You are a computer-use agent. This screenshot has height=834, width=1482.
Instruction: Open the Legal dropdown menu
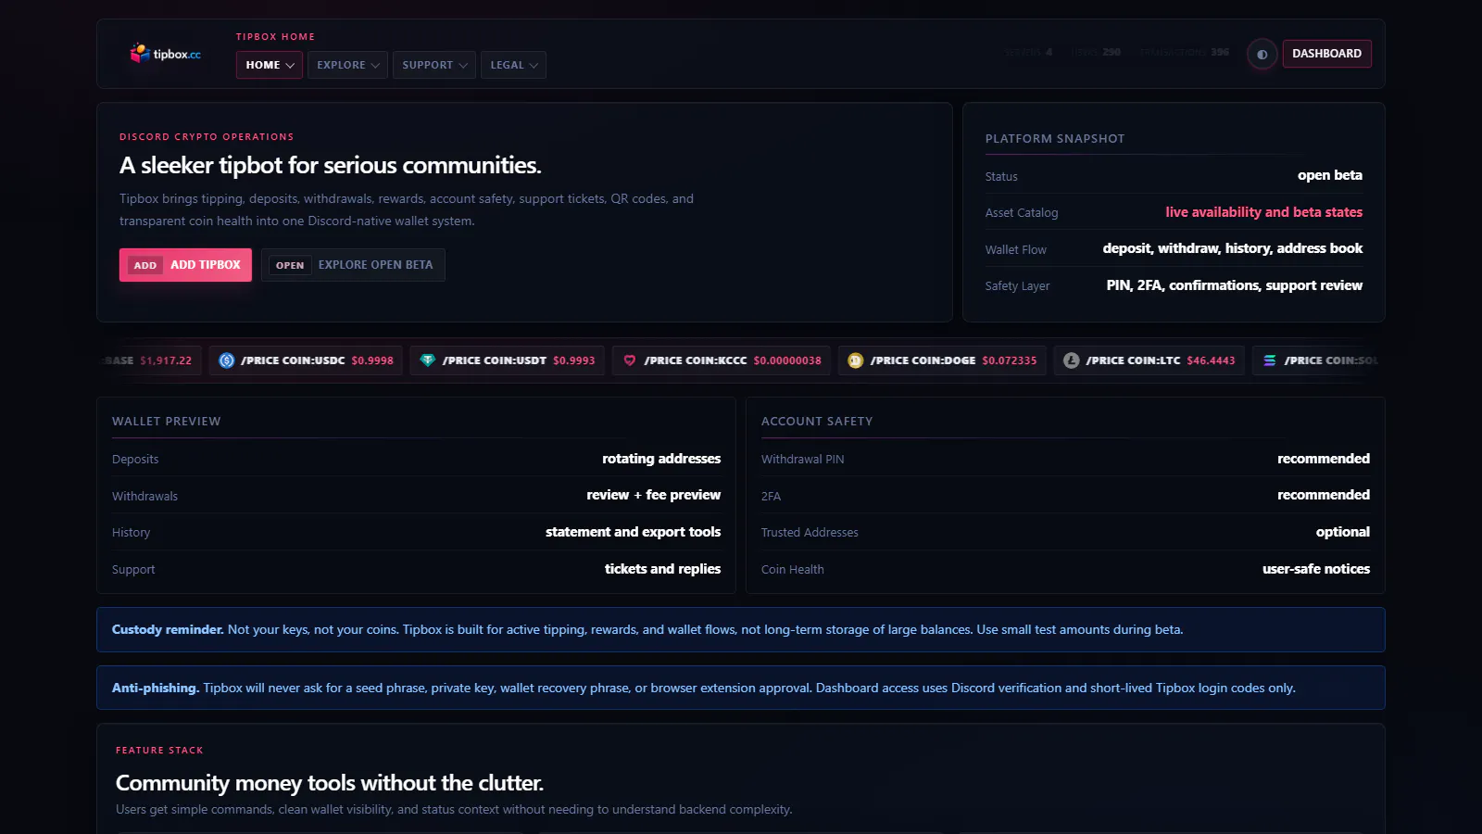pyautogui.click(x=513, y=65)
